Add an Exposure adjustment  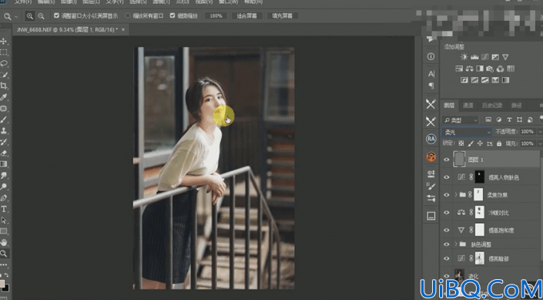495,57
